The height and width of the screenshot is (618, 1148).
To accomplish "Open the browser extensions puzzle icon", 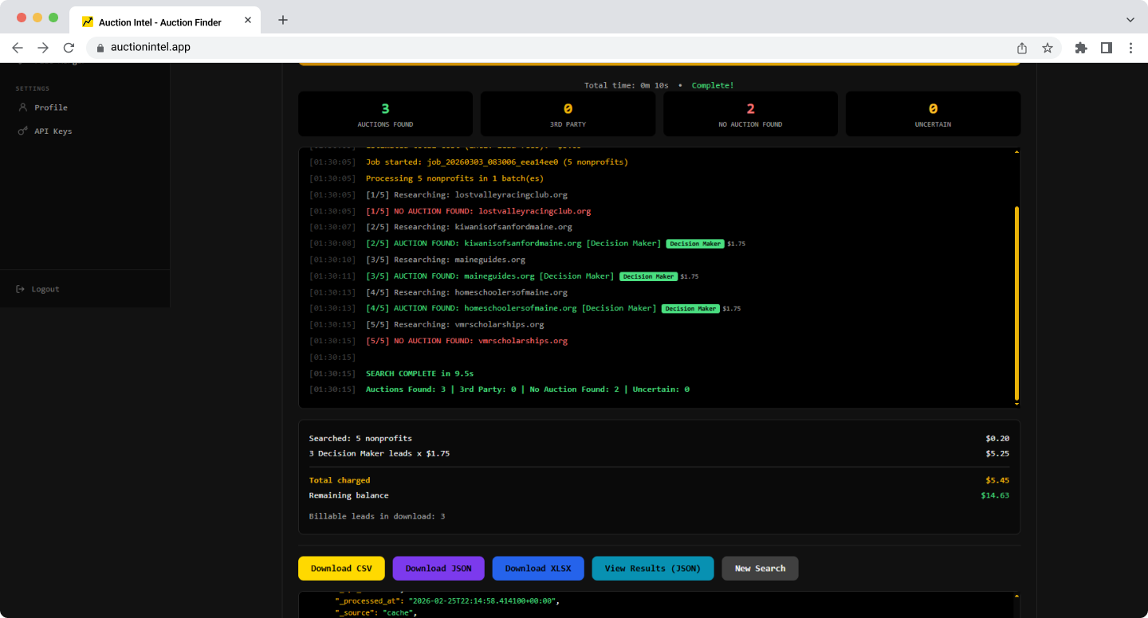I will pos(1081,48).
